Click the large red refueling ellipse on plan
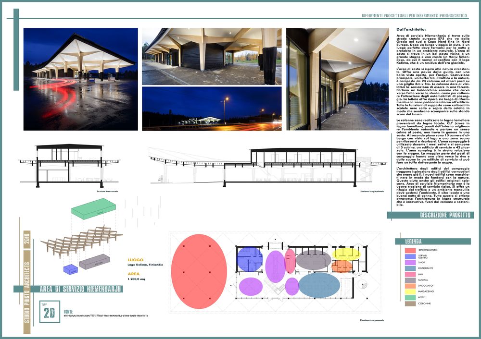 199,272
